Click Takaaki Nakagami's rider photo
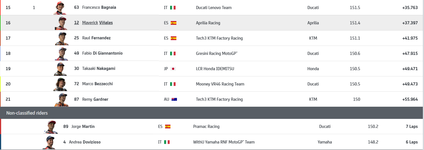 [x=60, y=69]
